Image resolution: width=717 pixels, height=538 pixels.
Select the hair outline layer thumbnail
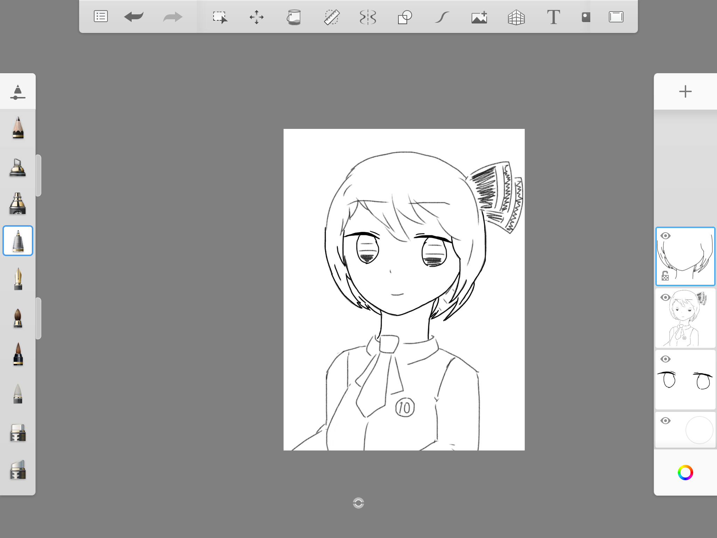(x=685, y=256)
